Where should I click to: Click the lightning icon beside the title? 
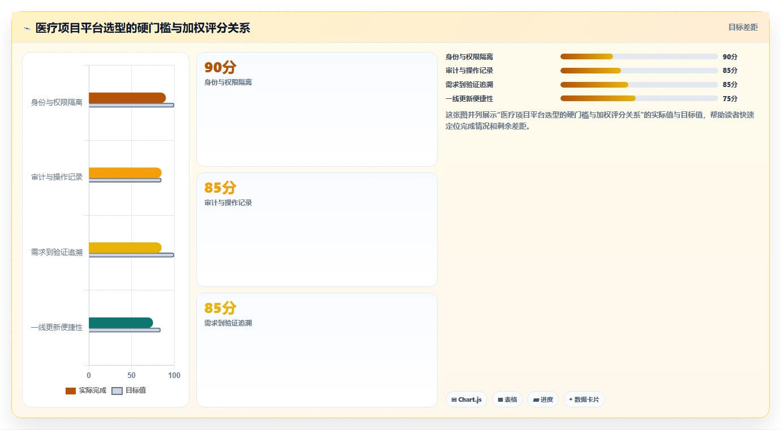[27, 28]
